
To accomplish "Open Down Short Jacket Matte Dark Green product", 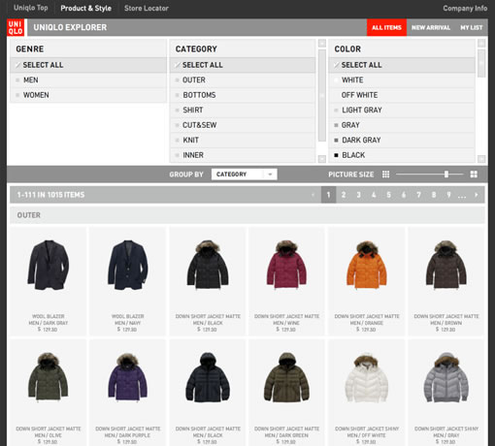I will [286, 393].
